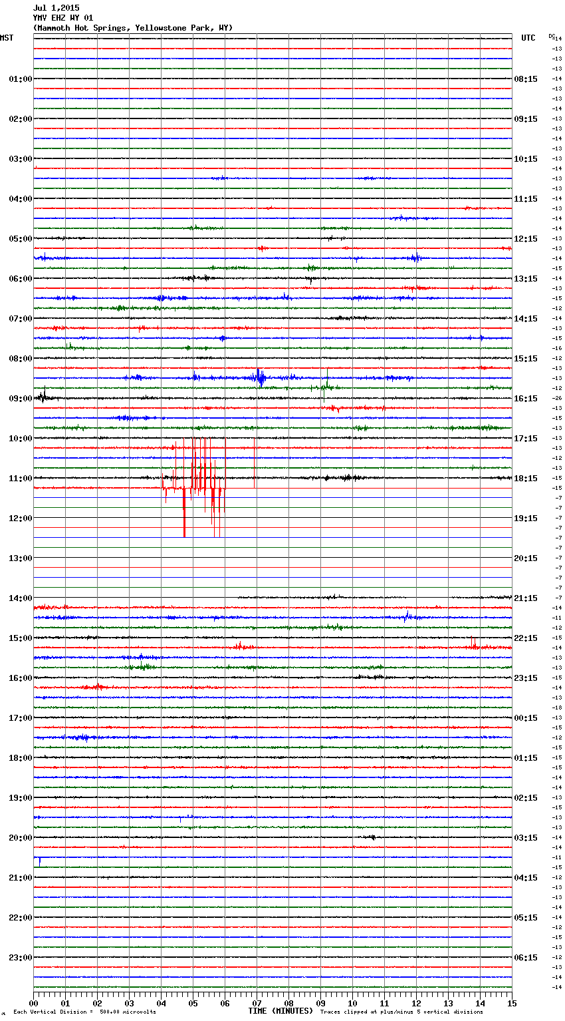Click the 23:00 MST time label
Image resolution: width=565 pixels, height=1021 pixels.
point(20,958)
